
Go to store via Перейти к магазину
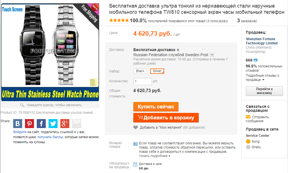[264, 91]
